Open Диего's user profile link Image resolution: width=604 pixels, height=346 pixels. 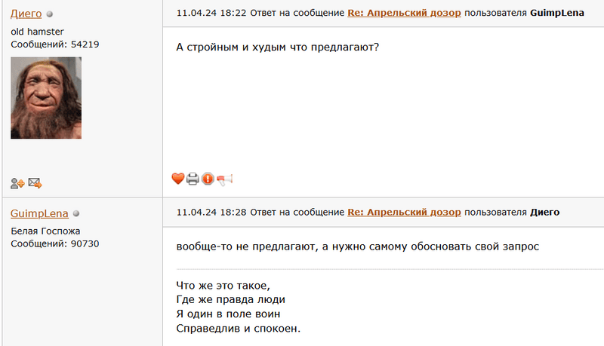26,13
